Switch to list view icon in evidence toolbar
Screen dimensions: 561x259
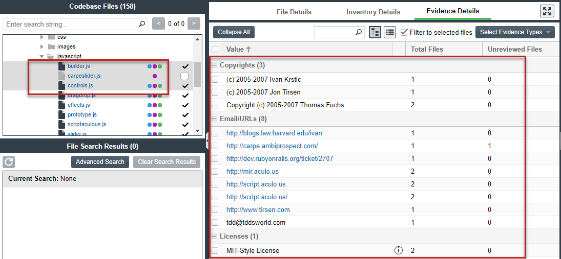[390, 32]
